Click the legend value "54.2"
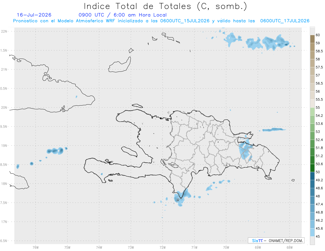This screenshot has height=251, width=325. pyautogui.click(x=319, y=116)
